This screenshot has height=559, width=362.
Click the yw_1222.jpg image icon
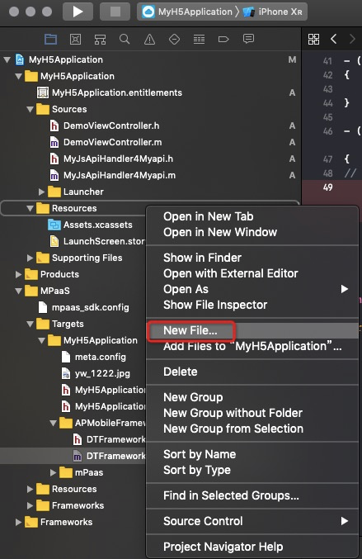point(66,373)
